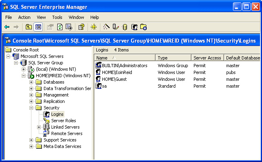Click the Help toolbar icon
This screenshot has width=262, height=162.
pyautogui.click(x=81, y=27)
